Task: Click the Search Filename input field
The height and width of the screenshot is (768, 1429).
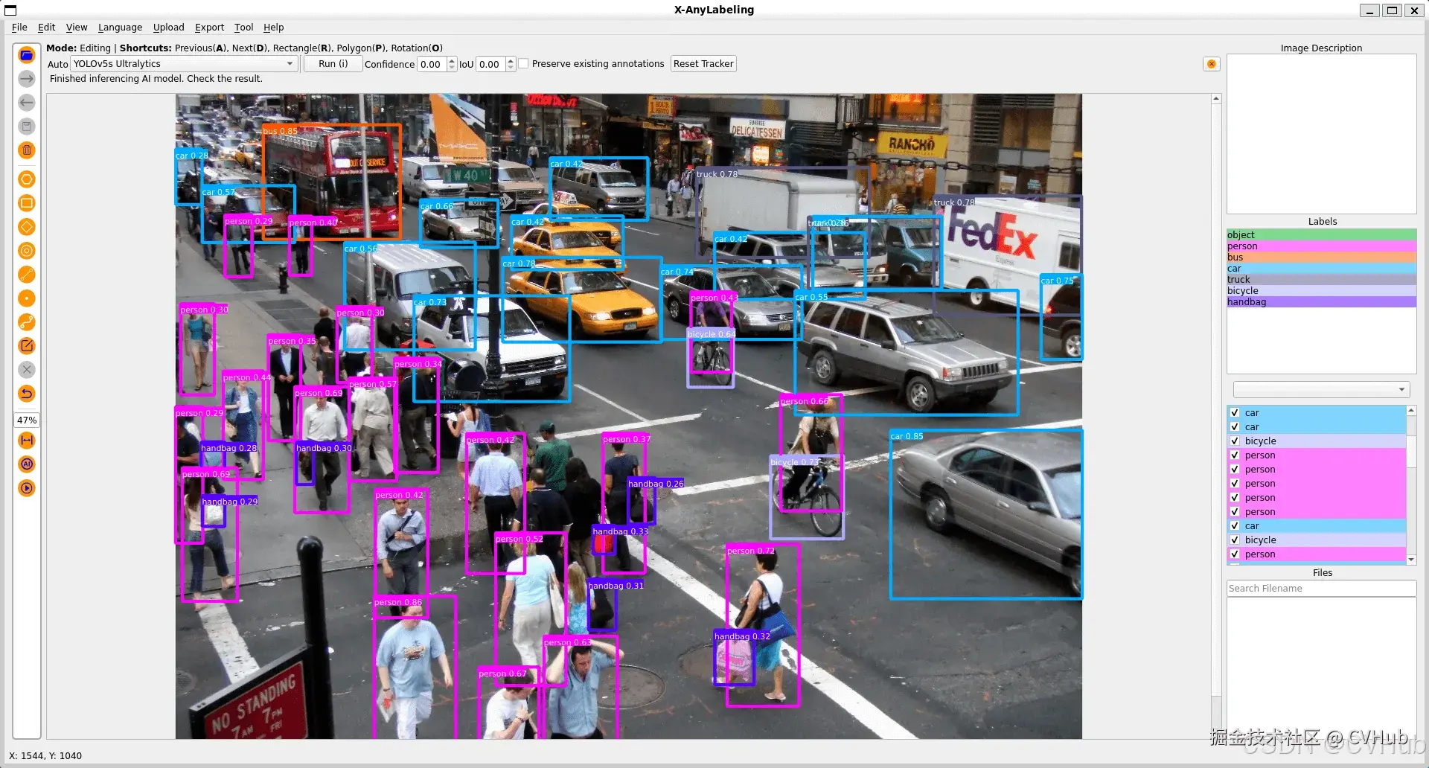Action: 1321,588
